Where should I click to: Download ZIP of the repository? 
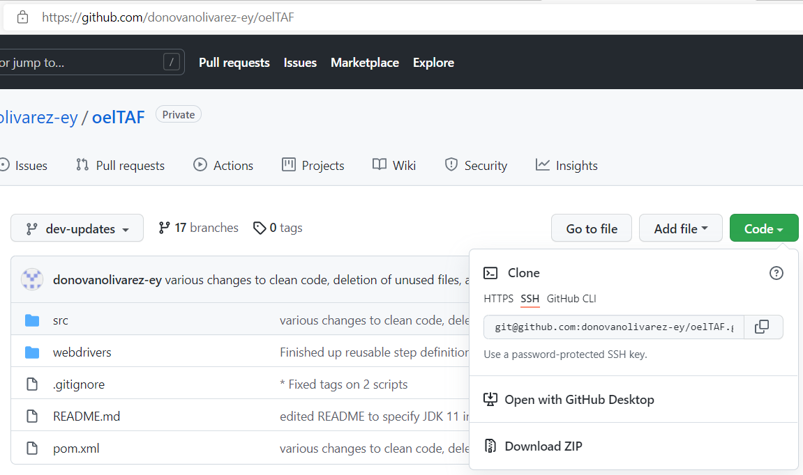click(x=543, y=446)
